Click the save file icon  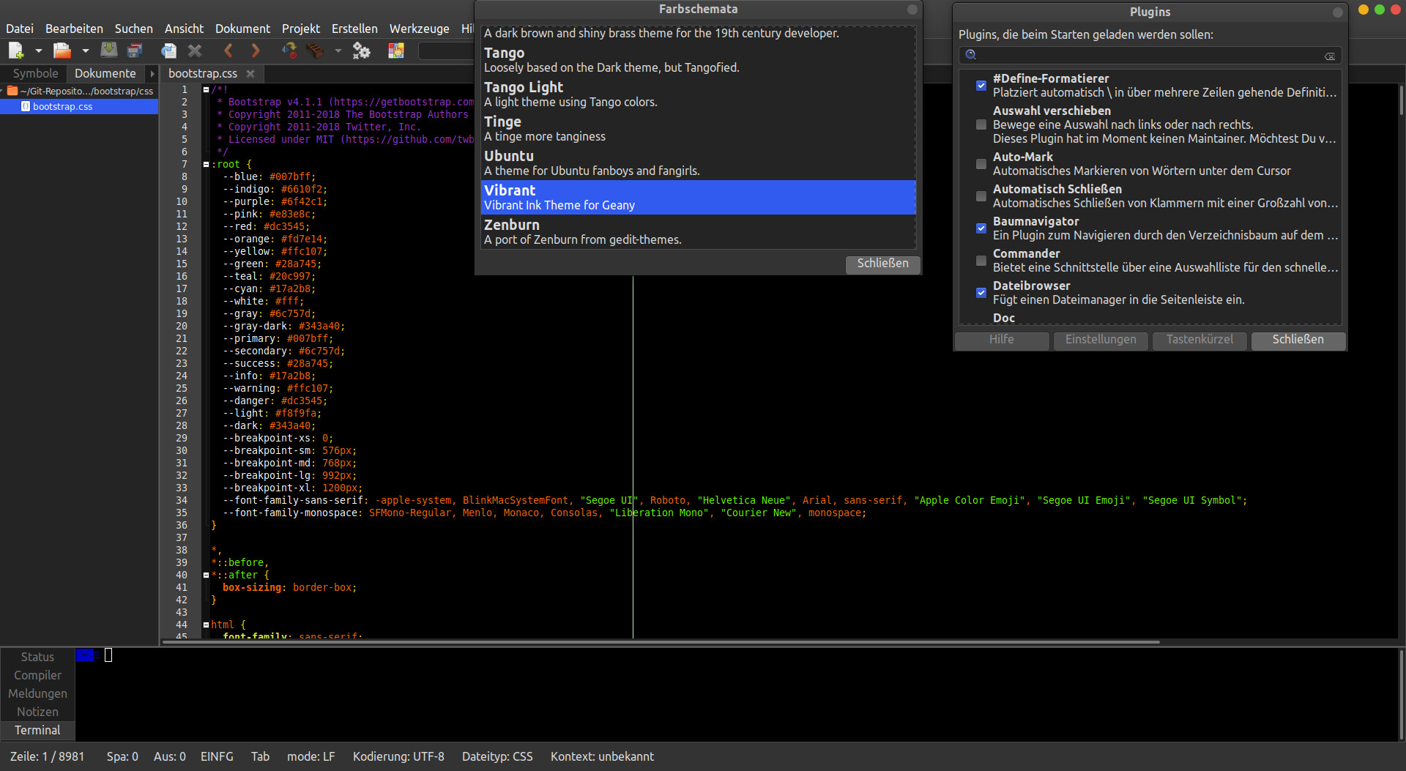pos(109,51)
